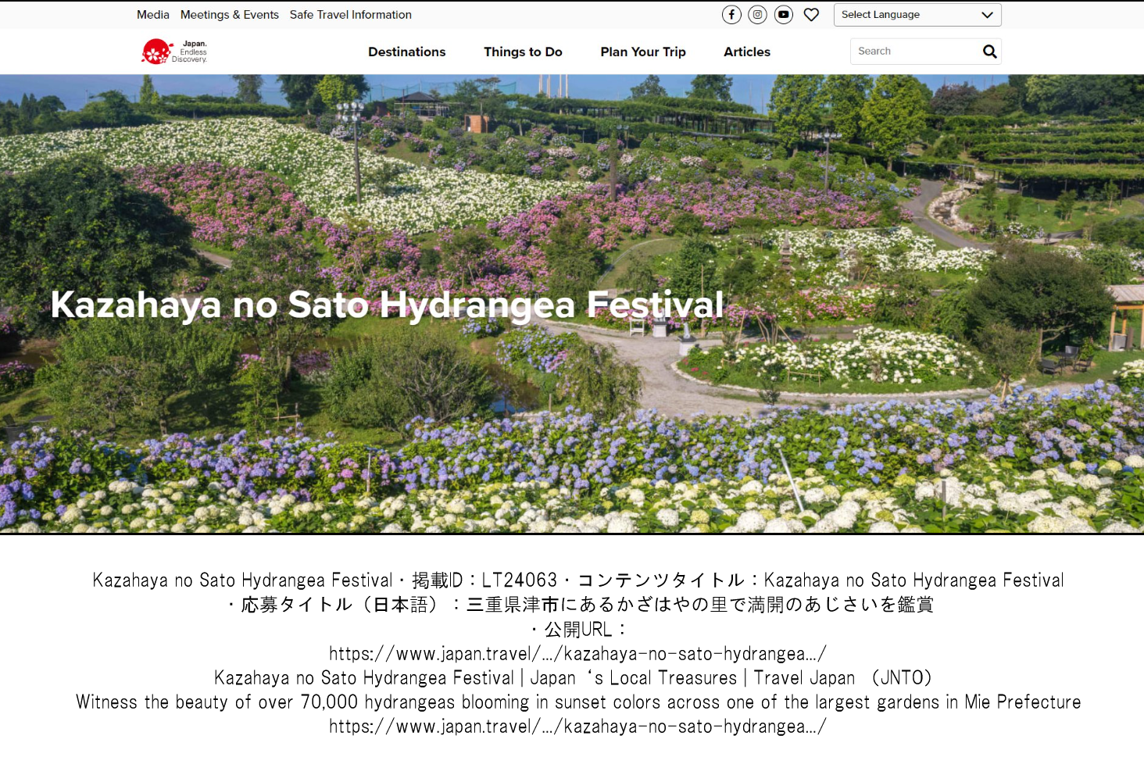Click the Travel Japan JNTO article title text
Image resolution: width=1144 pixels, height=775 pixels.
[x=572, y=678]
